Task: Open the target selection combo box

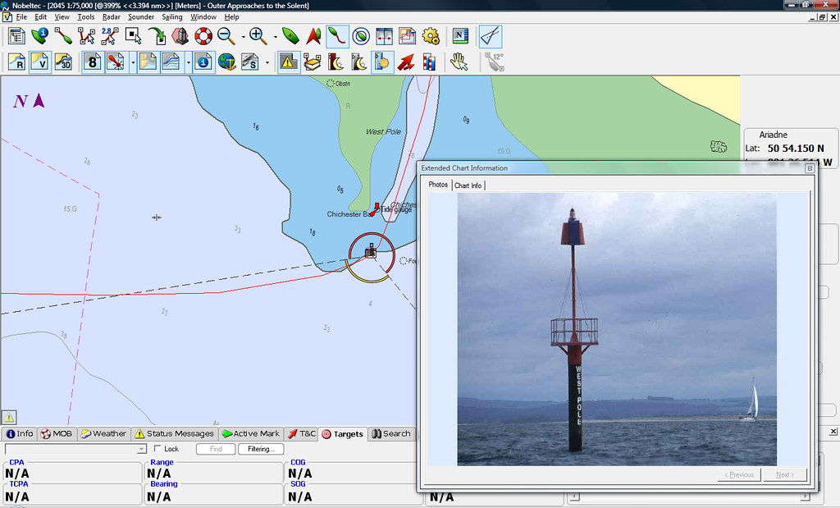Action: [x=75, y=449]
